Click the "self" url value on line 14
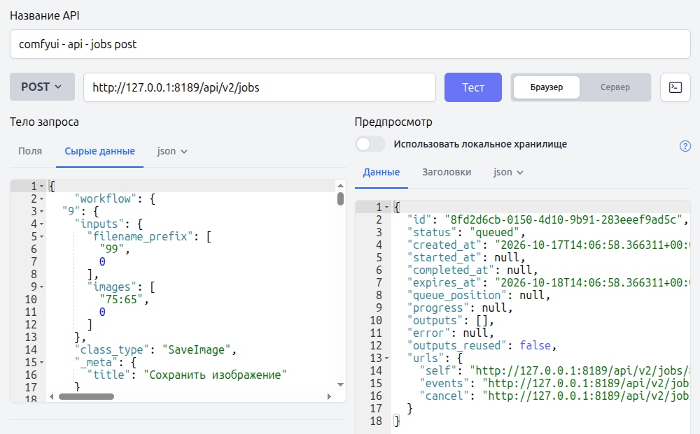The width and height of the screenshot is (700, 434). 580,370
